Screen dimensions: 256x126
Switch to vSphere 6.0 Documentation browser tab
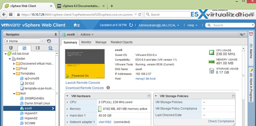[81, 6]
